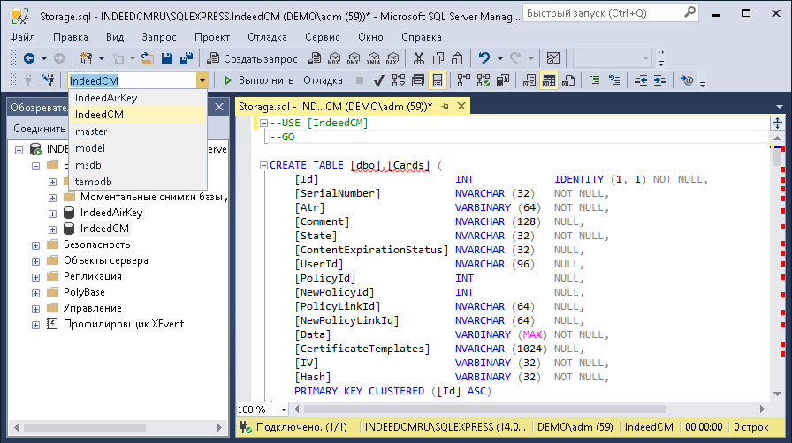The width and height of the screenshot is (792, 443).
Task: Click the Cut (scissors) icon
Action: click(419, 58)
